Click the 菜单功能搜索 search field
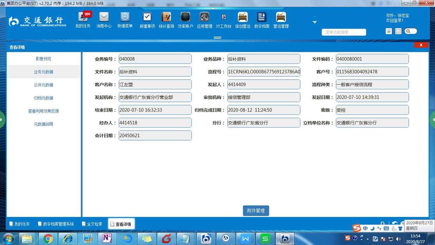The height and width of the screenshot is (245, 435). (x=344, y=32)
